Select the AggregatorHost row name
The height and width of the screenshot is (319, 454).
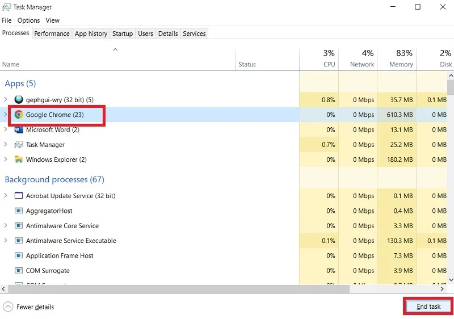point(49,211)
